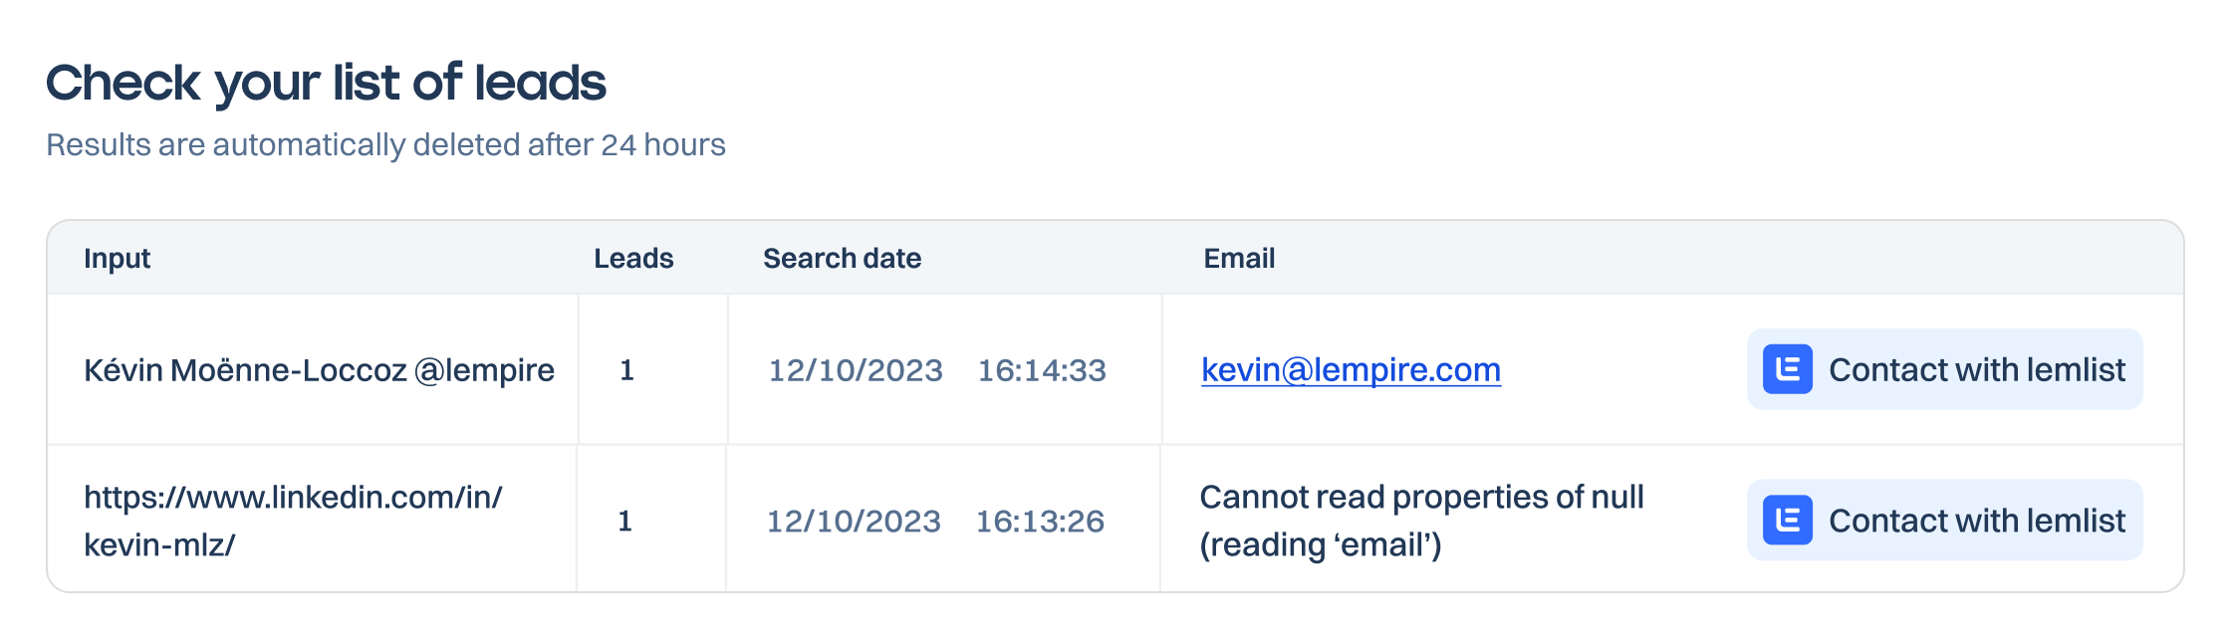The image size is (2231, 641).
Task: Click Contact with lemlist for kevin@lempire.com
Action: (1944, 369)
